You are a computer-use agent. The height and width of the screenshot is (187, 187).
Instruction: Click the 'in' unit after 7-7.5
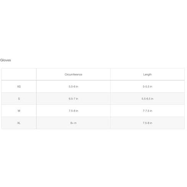151,111
